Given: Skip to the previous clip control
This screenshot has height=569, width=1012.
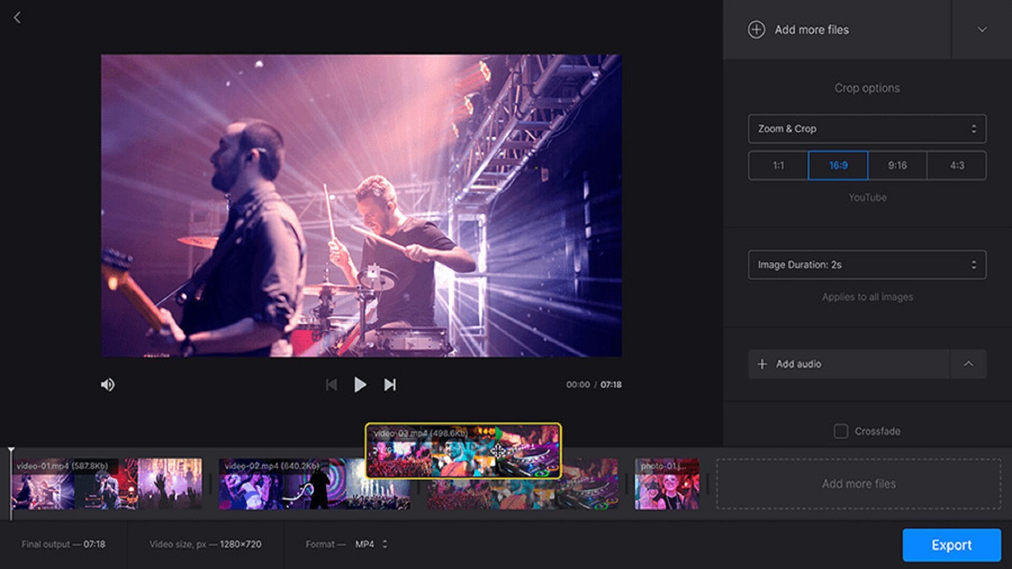Looking at the screenshot, I should point(331,385).
